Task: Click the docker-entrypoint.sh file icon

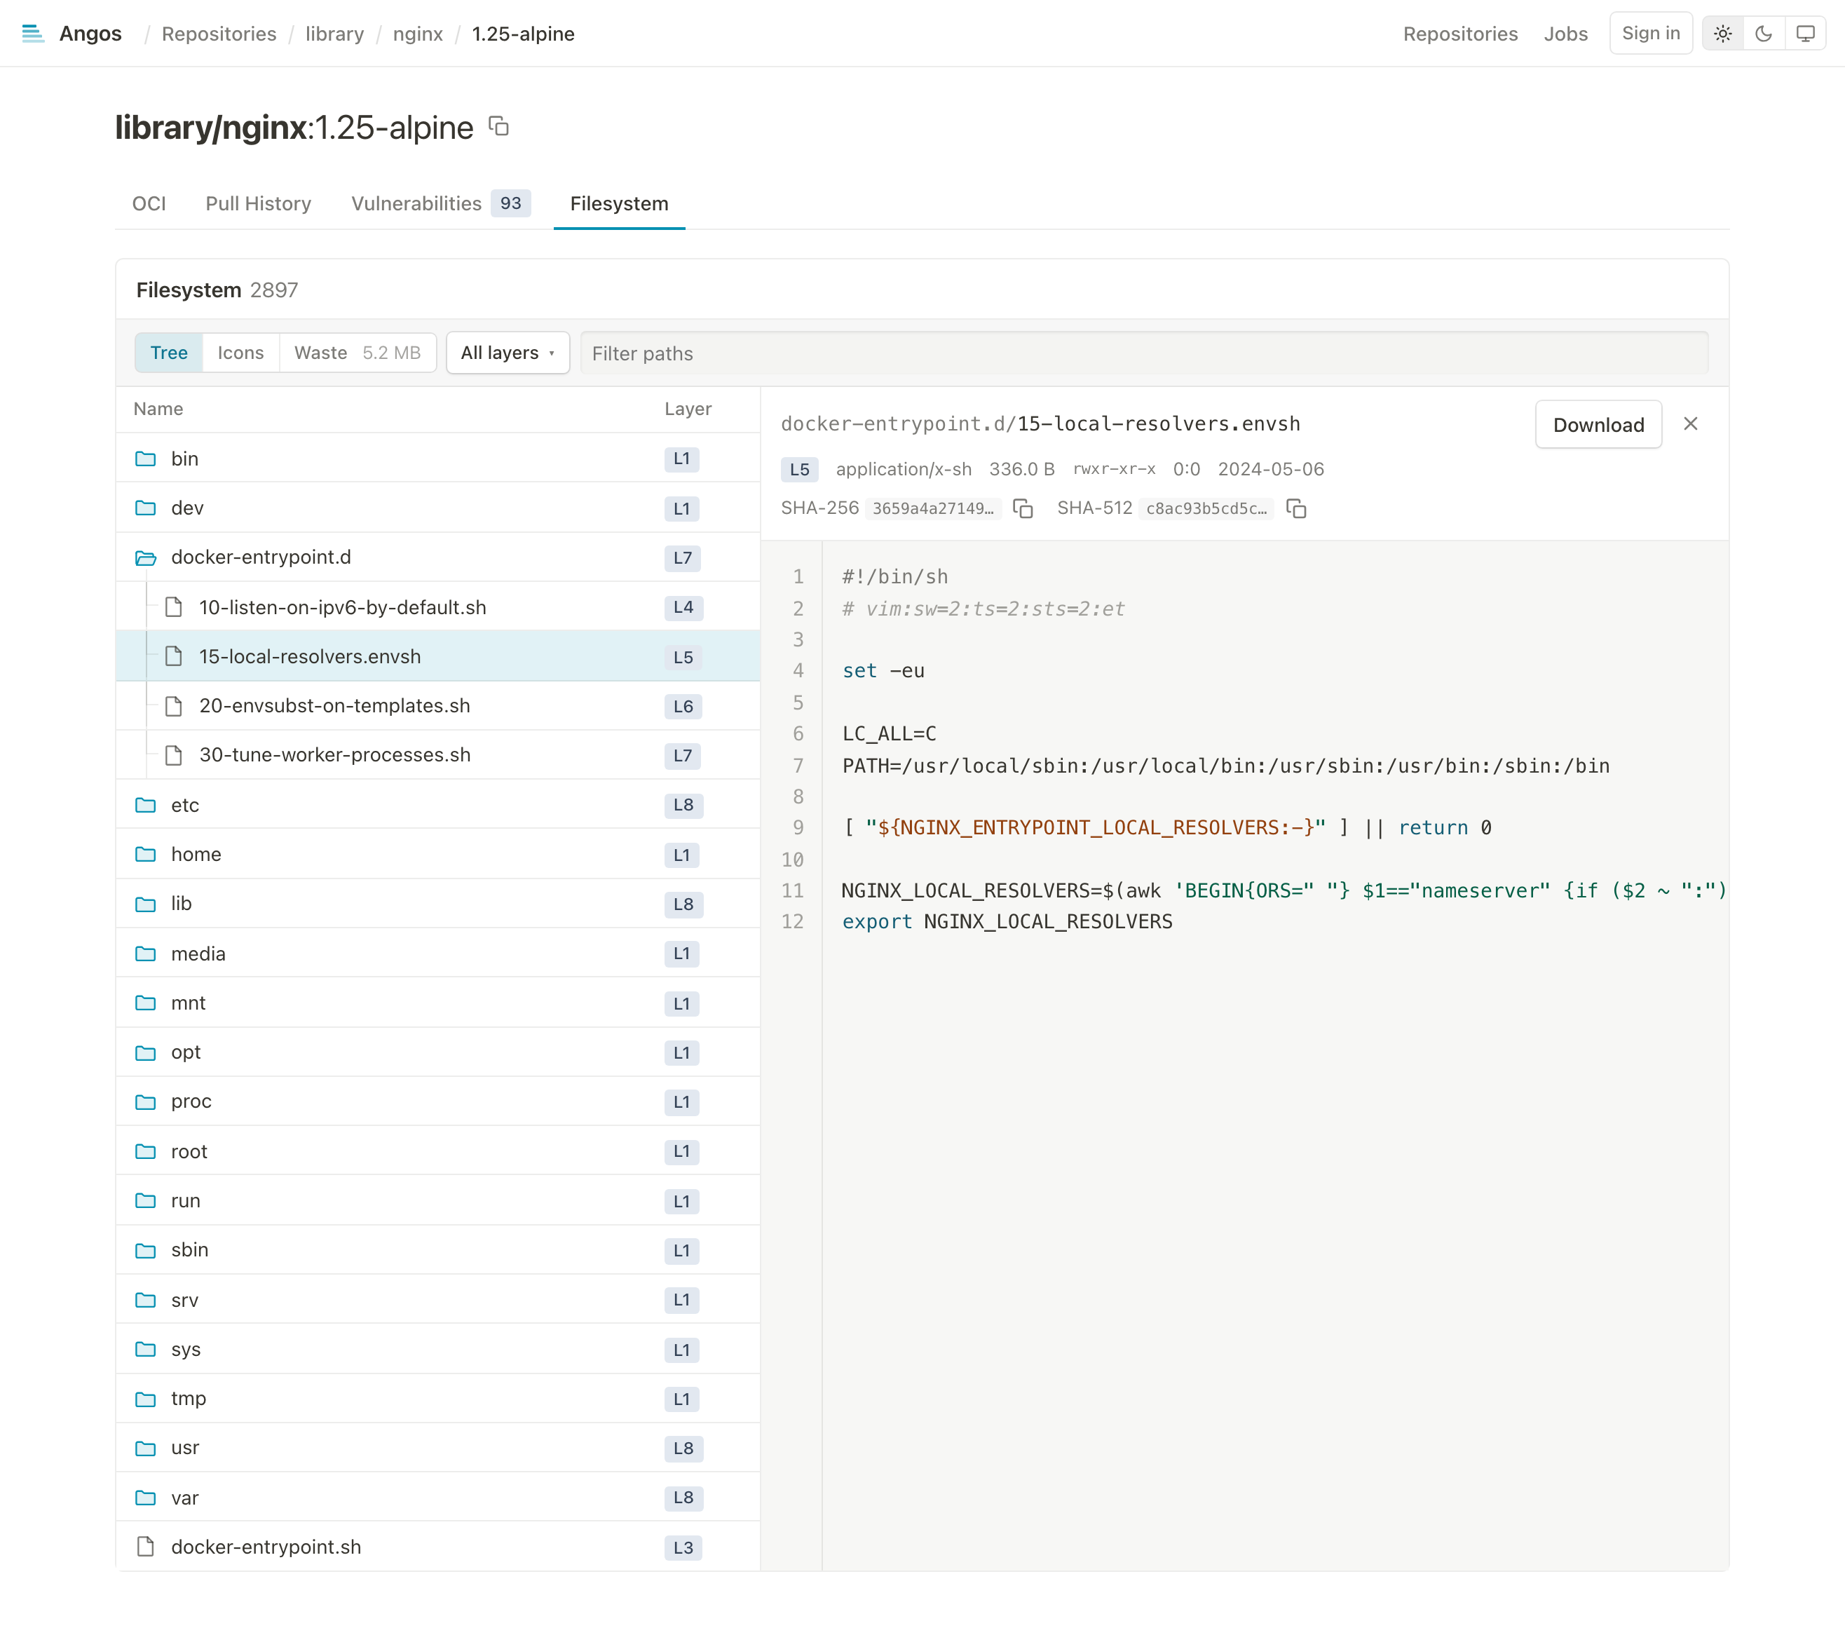Action: (145, 1547)
